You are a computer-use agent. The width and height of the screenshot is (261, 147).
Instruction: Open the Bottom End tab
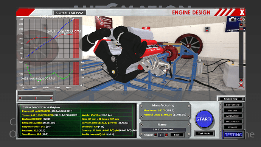tap(233, 105)
